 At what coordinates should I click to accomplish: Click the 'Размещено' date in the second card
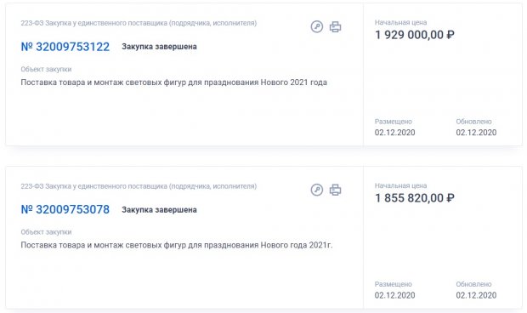coord(395,295)
